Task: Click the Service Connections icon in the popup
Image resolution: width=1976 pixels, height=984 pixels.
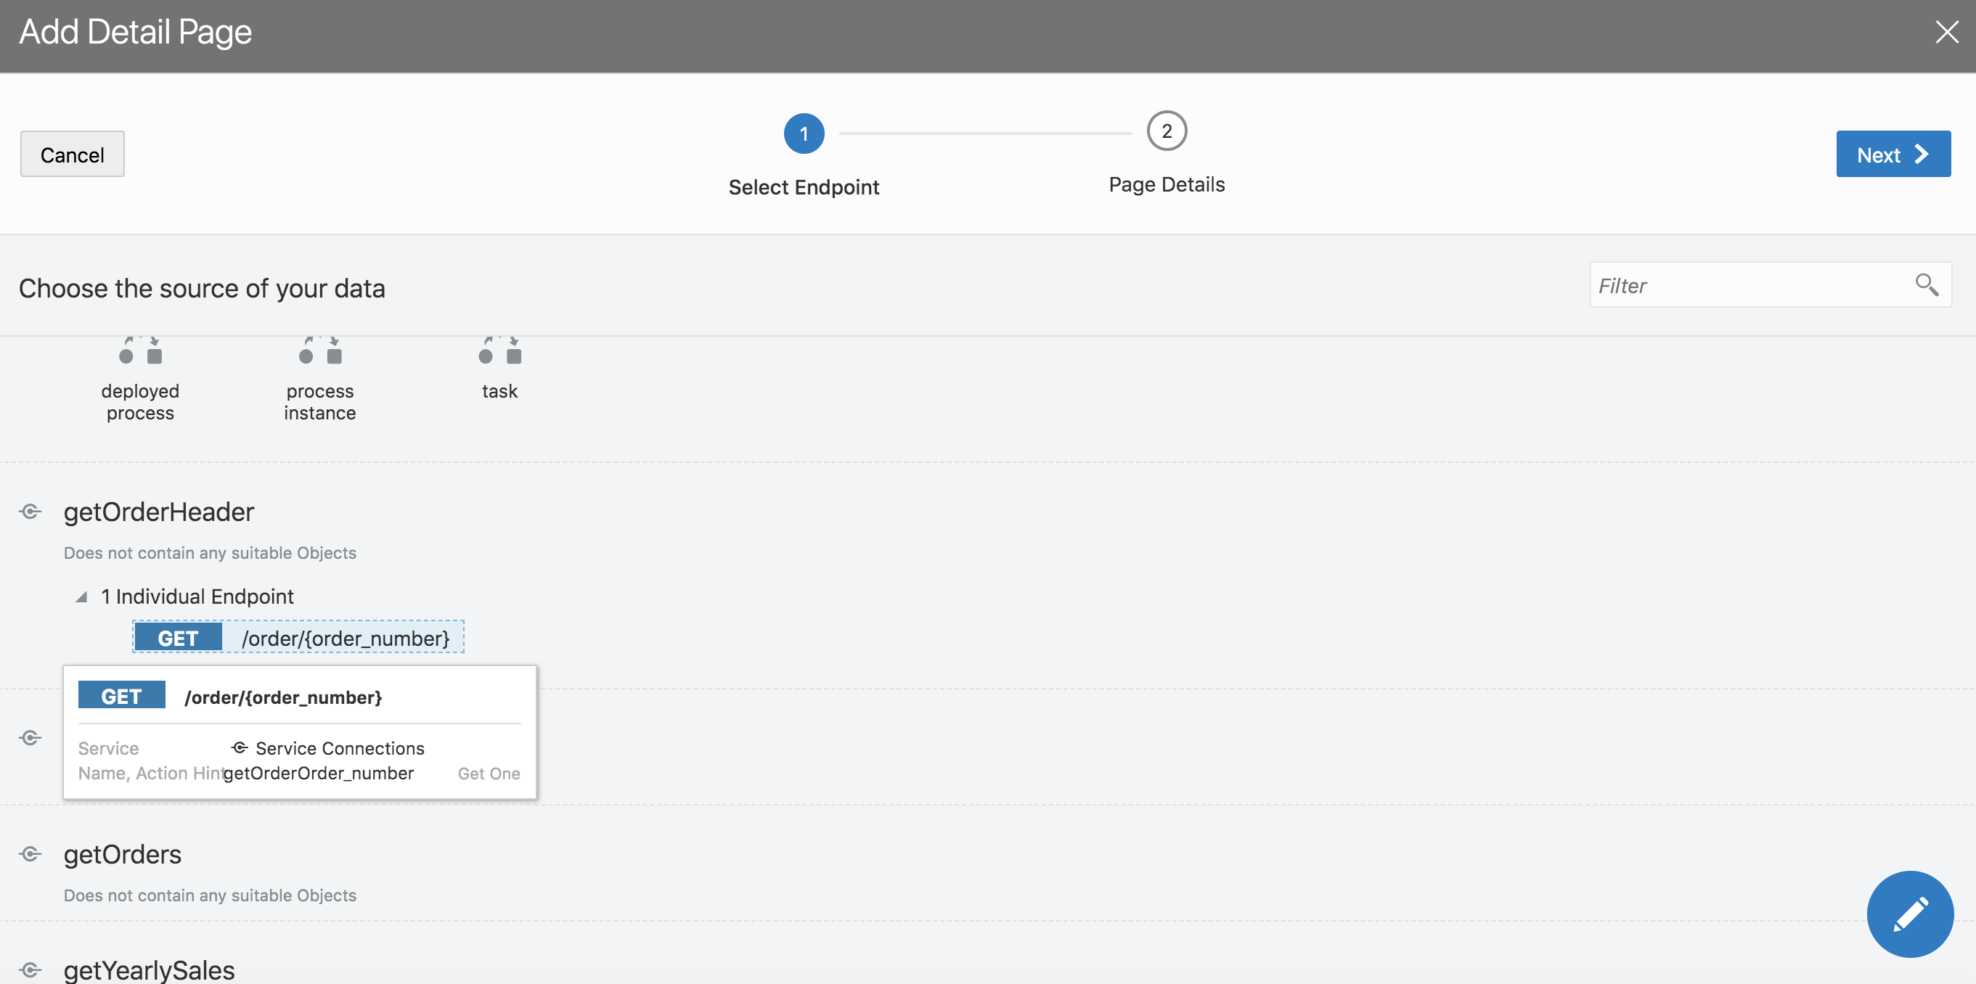Action: pos(240,747)
